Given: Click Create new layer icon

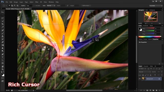Looking at the screenshot, I should 157,90.
